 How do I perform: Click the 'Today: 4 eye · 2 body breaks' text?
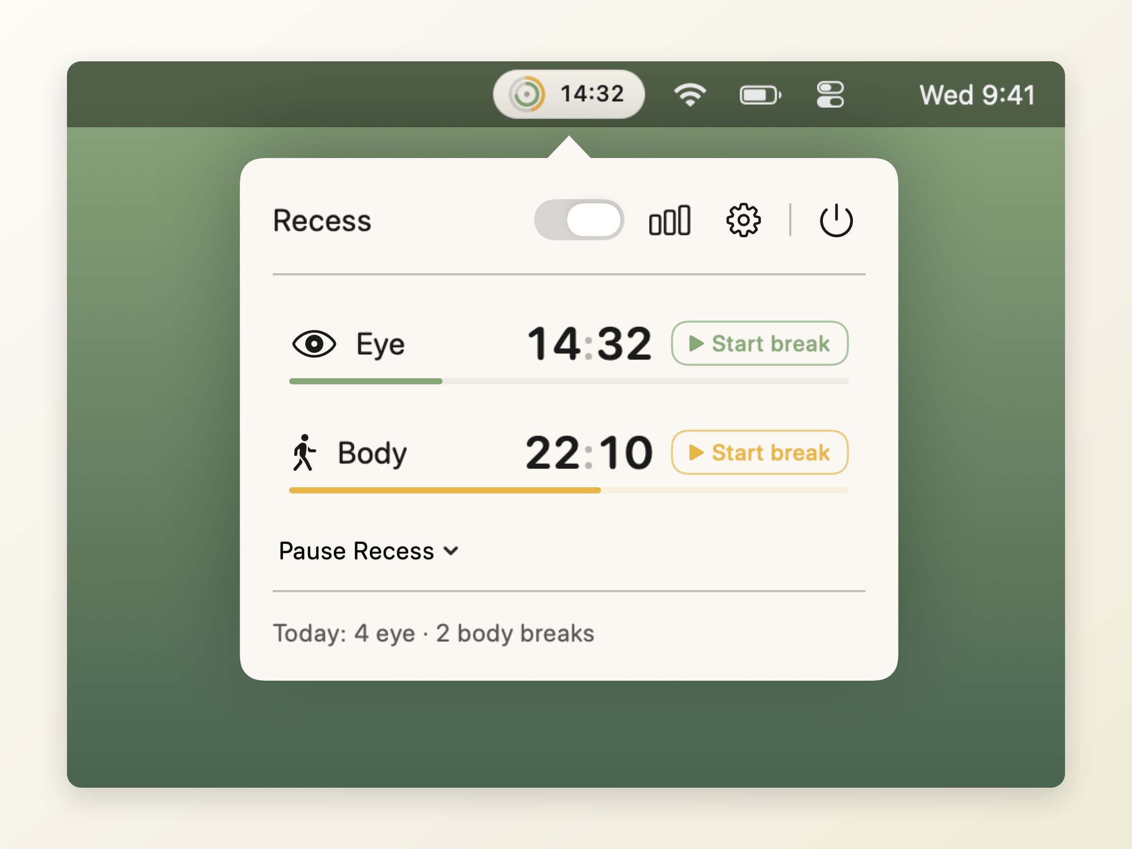coord(433,633)
